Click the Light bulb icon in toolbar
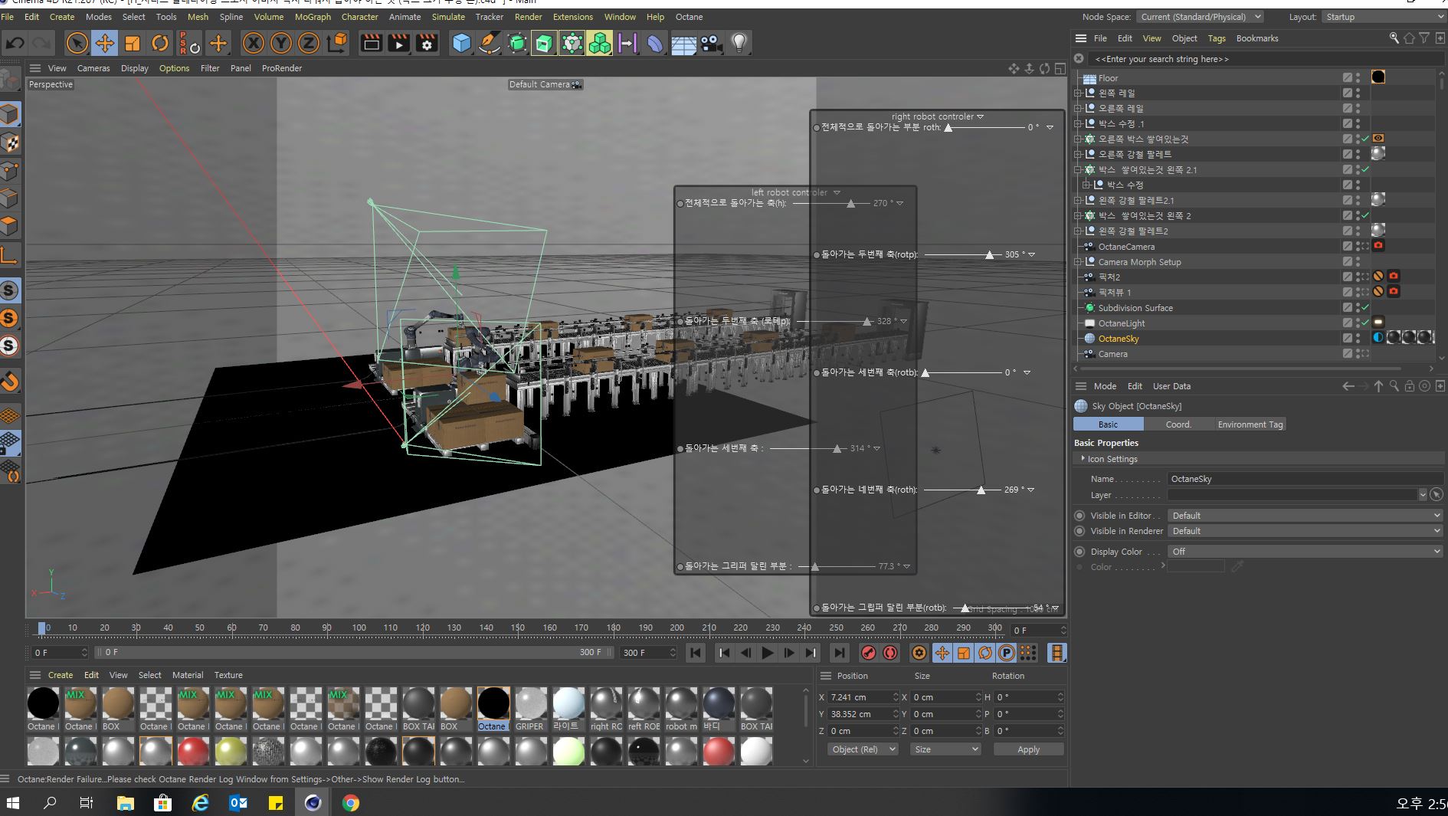 pyautogui.click(x=739, y=44)
